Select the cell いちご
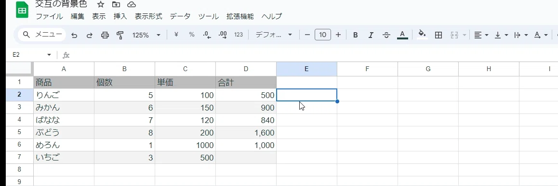 pyautogui.click(x=64, y=158)
